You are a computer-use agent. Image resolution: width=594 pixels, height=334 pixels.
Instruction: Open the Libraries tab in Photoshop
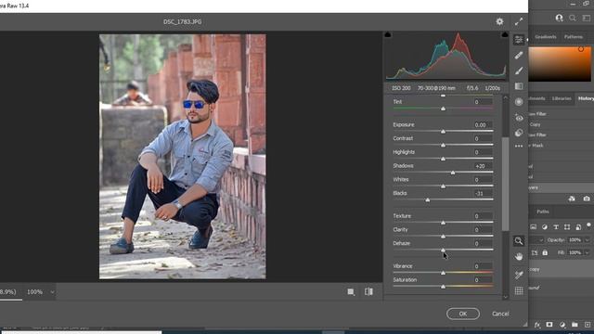[561, 98]
